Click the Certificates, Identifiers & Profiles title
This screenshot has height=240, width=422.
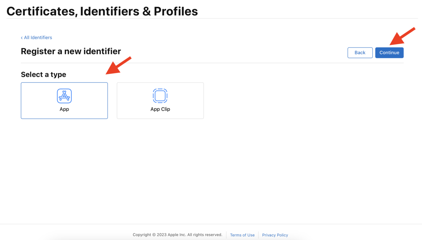(102, 11)
